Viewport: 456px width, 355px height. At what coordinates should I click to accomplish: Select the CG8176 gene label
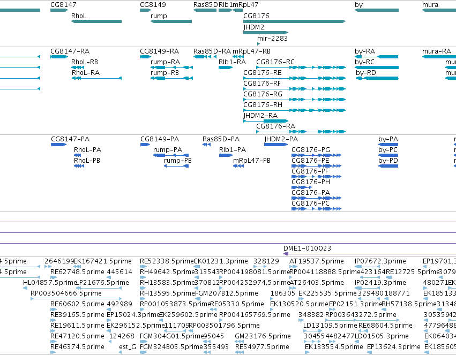point(256,16)
